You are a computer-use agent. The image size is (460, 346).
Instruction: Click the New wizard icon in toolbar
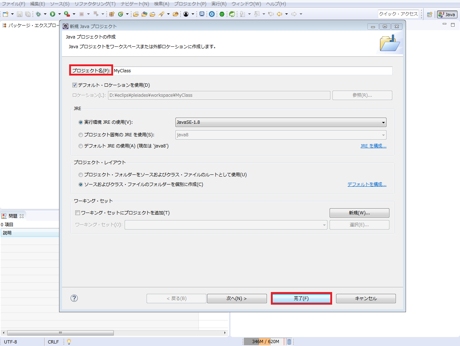pyautogui.click(x=5, y=14)
